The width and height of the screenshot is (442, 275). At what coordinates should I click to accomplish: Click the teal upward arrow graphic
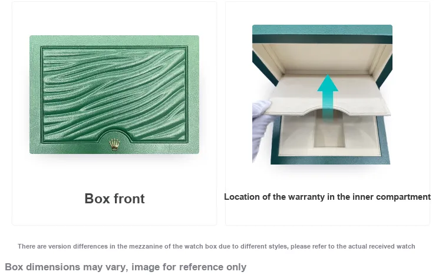328,97
